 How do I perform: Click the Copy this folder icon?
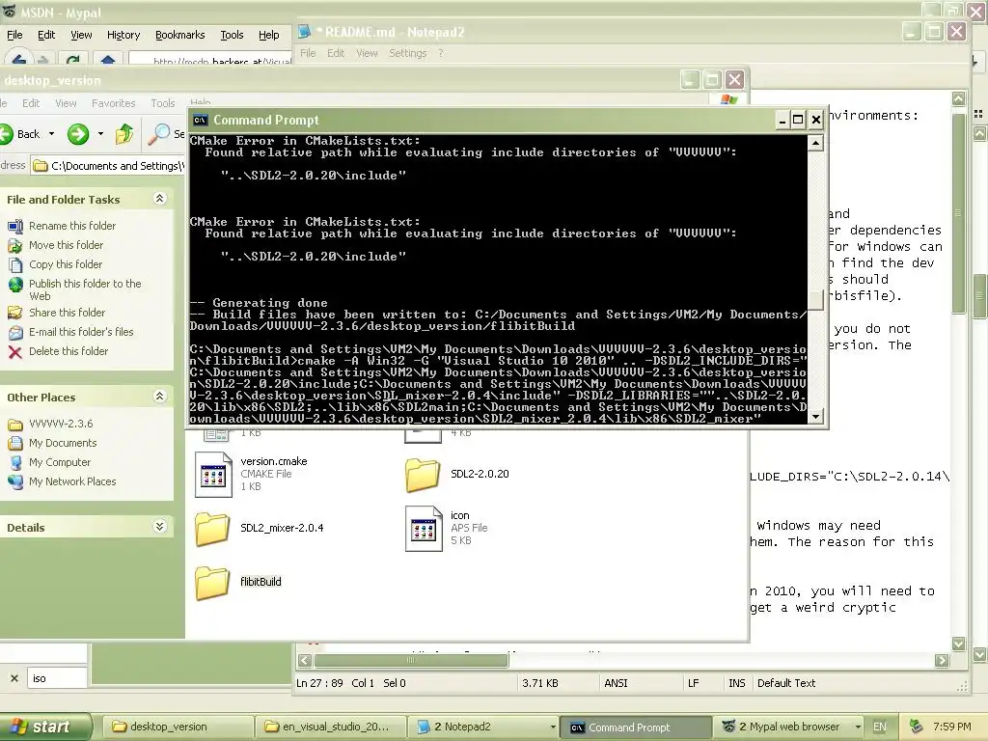pos(15,264)
